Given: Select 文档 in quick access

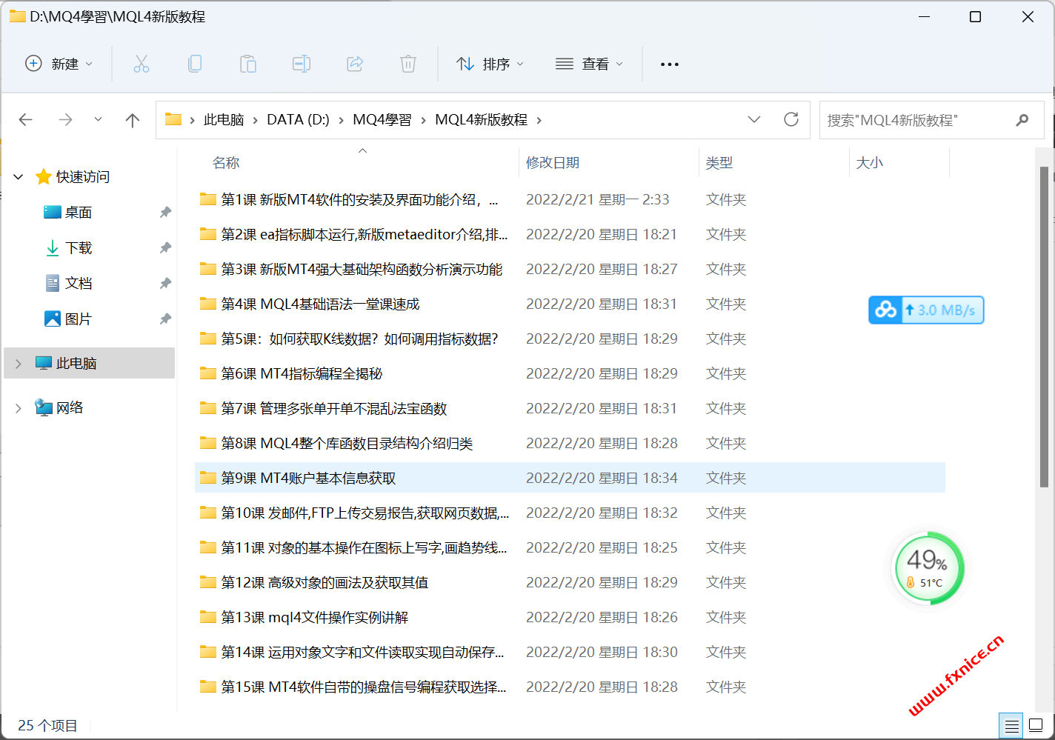Looking at the screenshot, I should point(79,284).
